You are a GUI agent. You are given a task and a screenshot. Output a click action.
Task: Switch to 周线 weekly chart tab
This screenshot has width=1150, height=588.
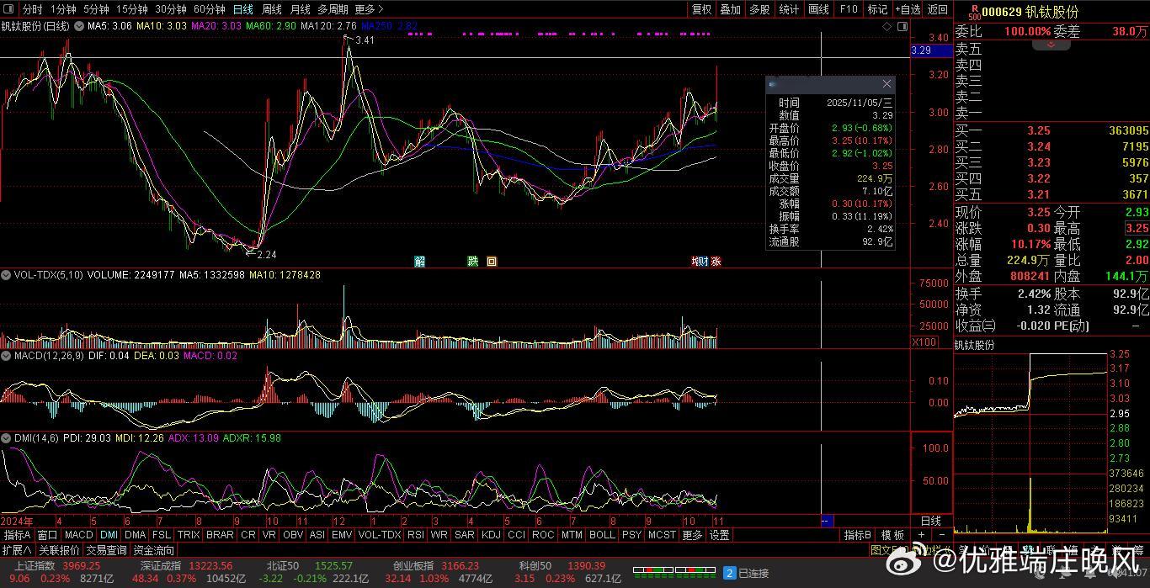click(271, 9)
